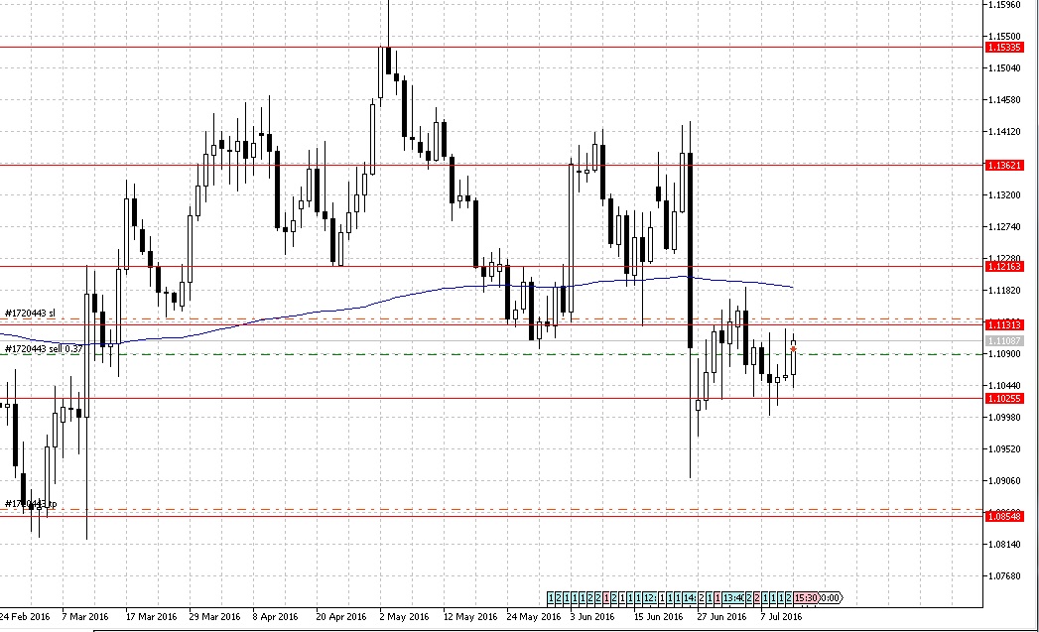Click the #1720443 sell 0.37 order label
The height and width of the screenshot is (632, 1039).
click(x=44, y=348)
